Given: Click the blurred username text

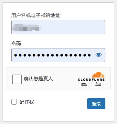Looking at the screenshot, I should click(x=27, y=27).
